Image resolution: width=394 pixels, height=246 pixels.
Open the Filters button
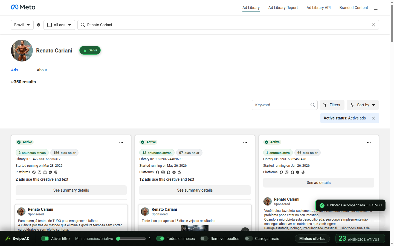pyautogui.click(x=332, y=105)
